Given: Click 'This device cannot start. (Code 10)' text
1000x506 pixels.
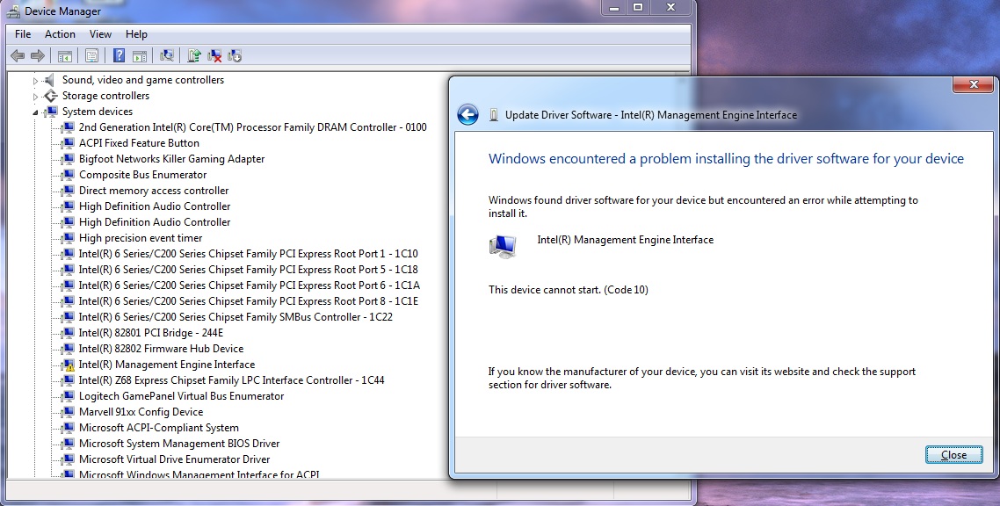Looking at the screenshot, I should (569, 290).
